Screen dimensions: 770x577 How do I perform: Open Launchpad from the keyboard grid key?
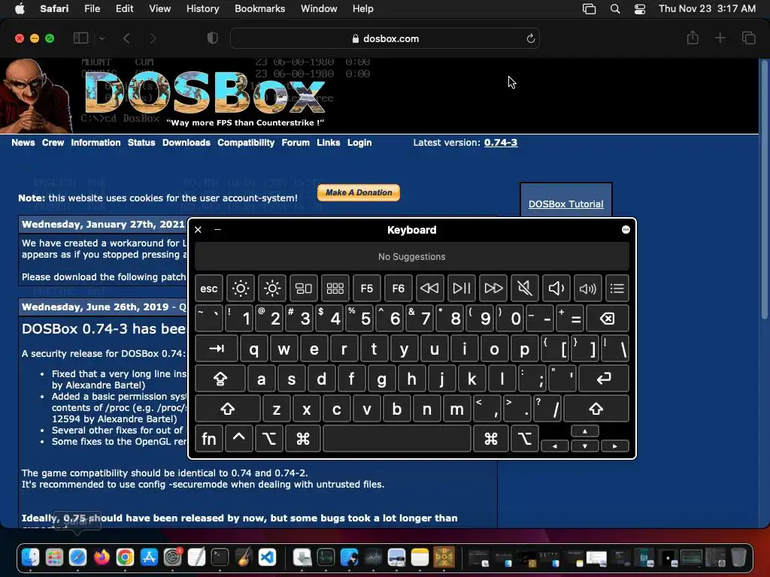(x=335, y=288)
